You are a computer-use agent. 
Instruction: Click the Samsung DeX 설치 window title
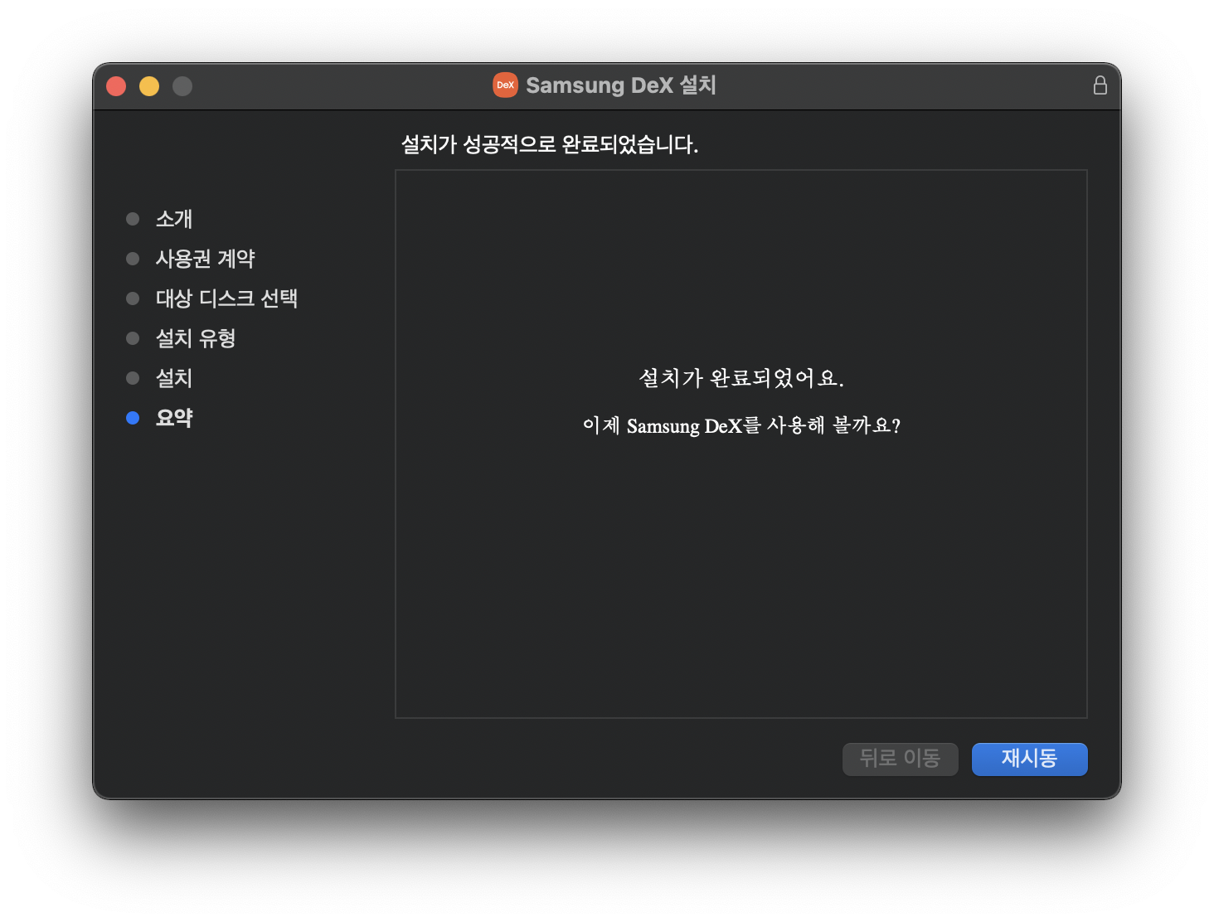coord(621,85)
